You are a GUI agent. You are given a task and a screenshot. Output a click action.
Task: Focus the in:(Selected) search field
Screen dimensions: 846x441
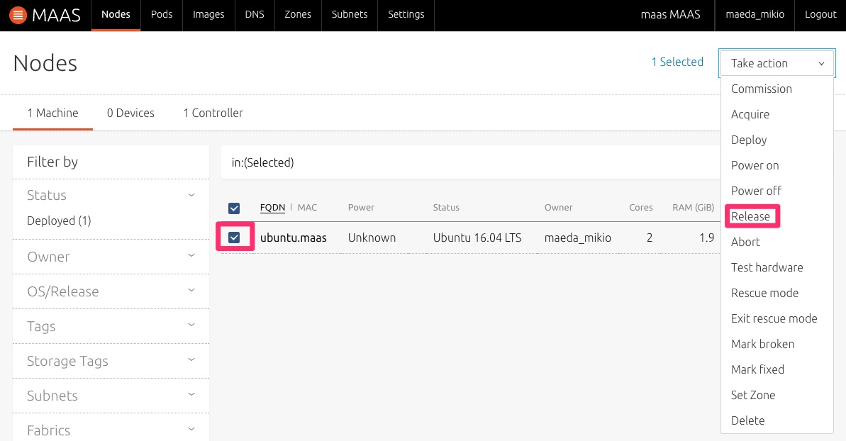coord(468,162)
